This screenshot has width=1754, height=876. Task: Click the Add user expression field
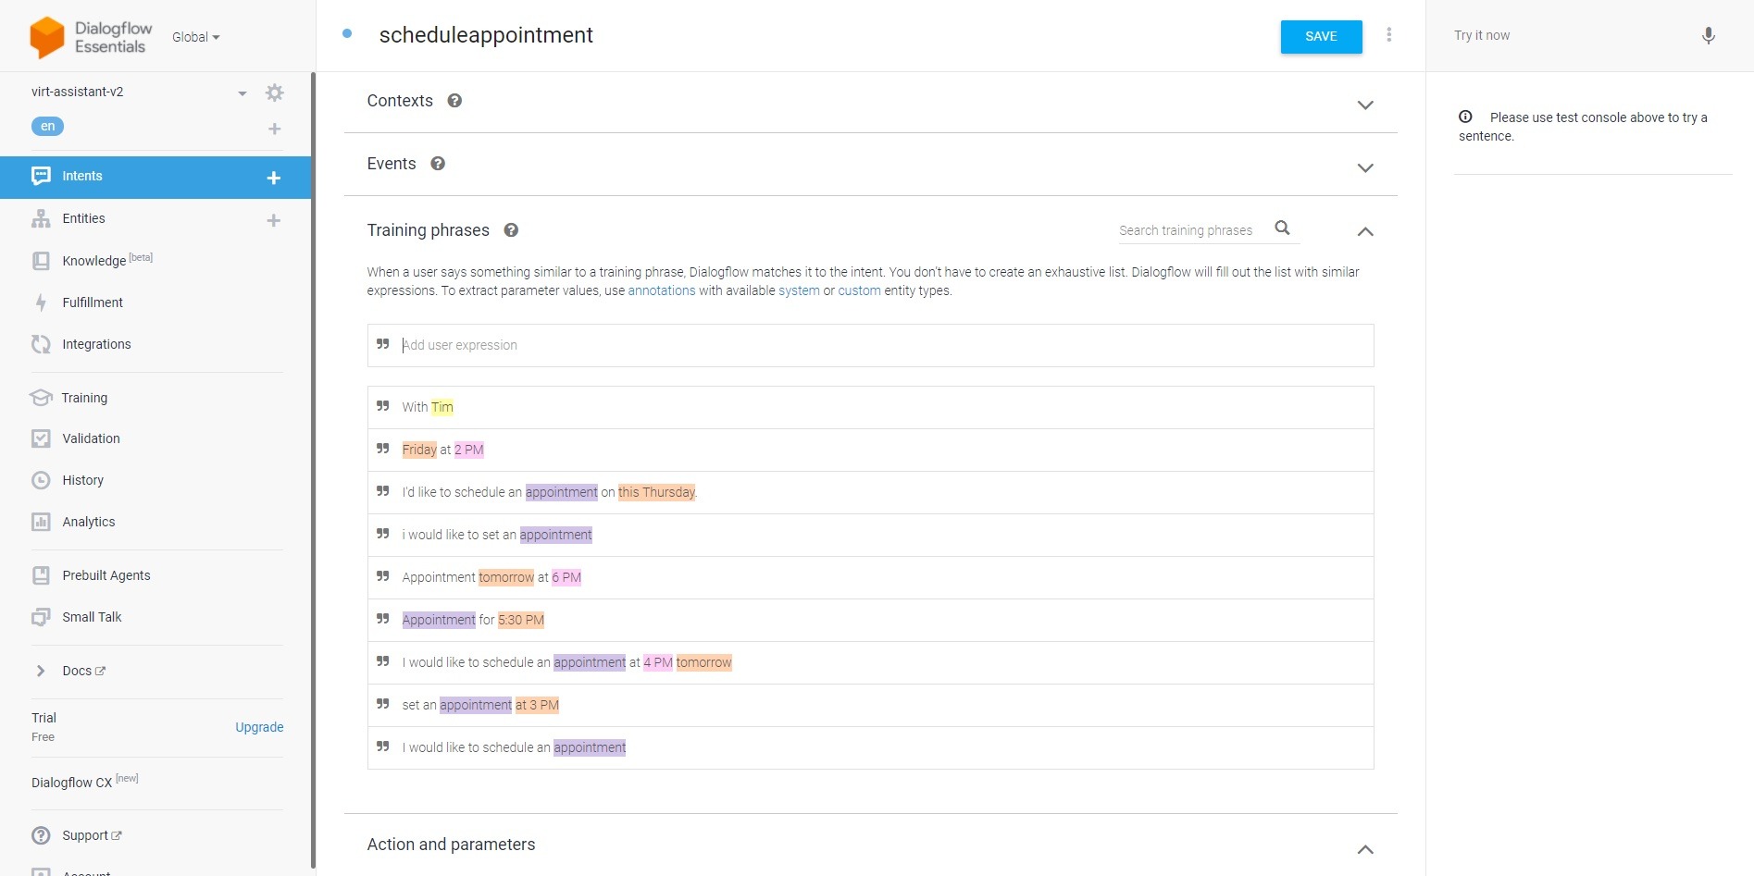point(870,345)
